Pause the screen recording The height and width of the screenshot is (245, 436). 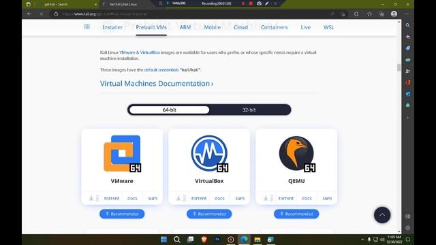pos(243,3)
